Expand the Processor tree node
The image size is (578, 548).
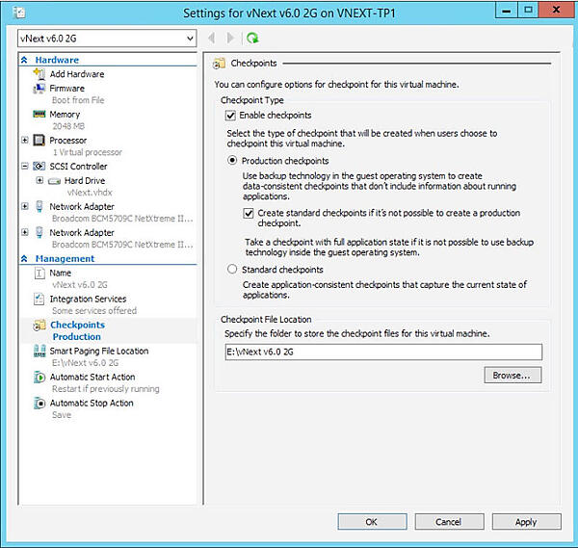coord(25,140)
